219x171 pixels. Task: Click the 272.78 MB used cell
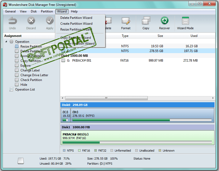(191, 61)
